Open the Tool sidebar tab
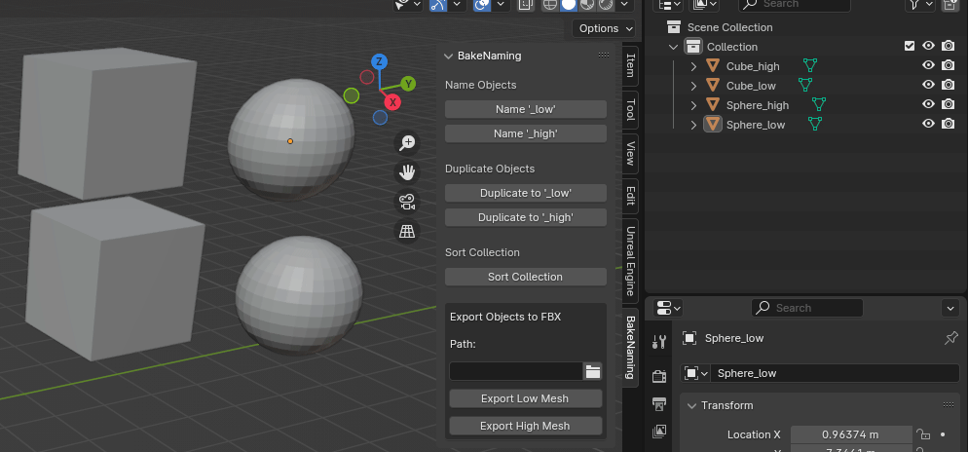968x452 pixels. pos(630,109)
